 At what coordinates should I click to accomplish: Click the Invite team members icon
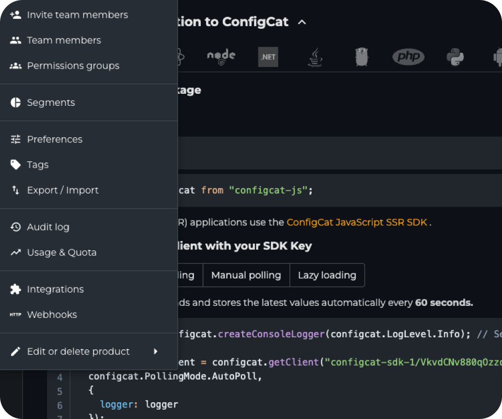[15, 15]
